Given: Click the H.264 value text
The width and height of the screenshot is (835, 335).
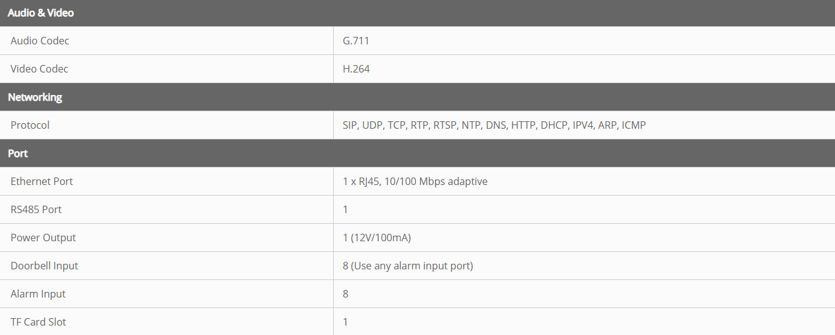Looking at the screenshot, I should (x=356, y=69).
